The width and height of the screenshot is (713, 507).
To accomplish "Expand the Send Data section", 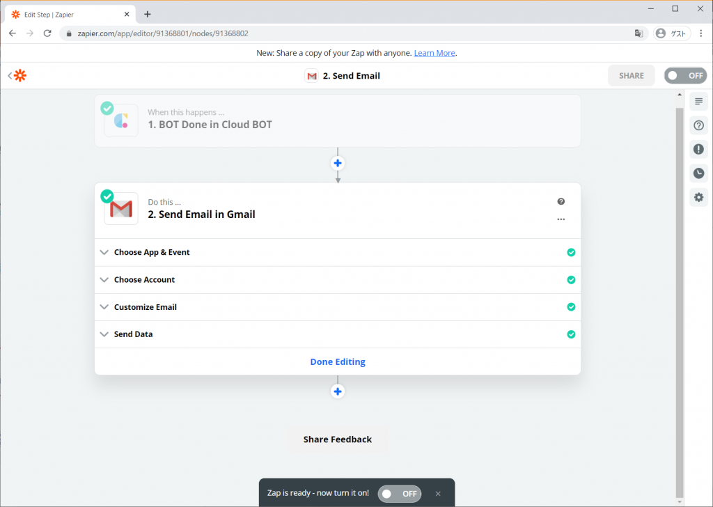I will click(338, 334).
